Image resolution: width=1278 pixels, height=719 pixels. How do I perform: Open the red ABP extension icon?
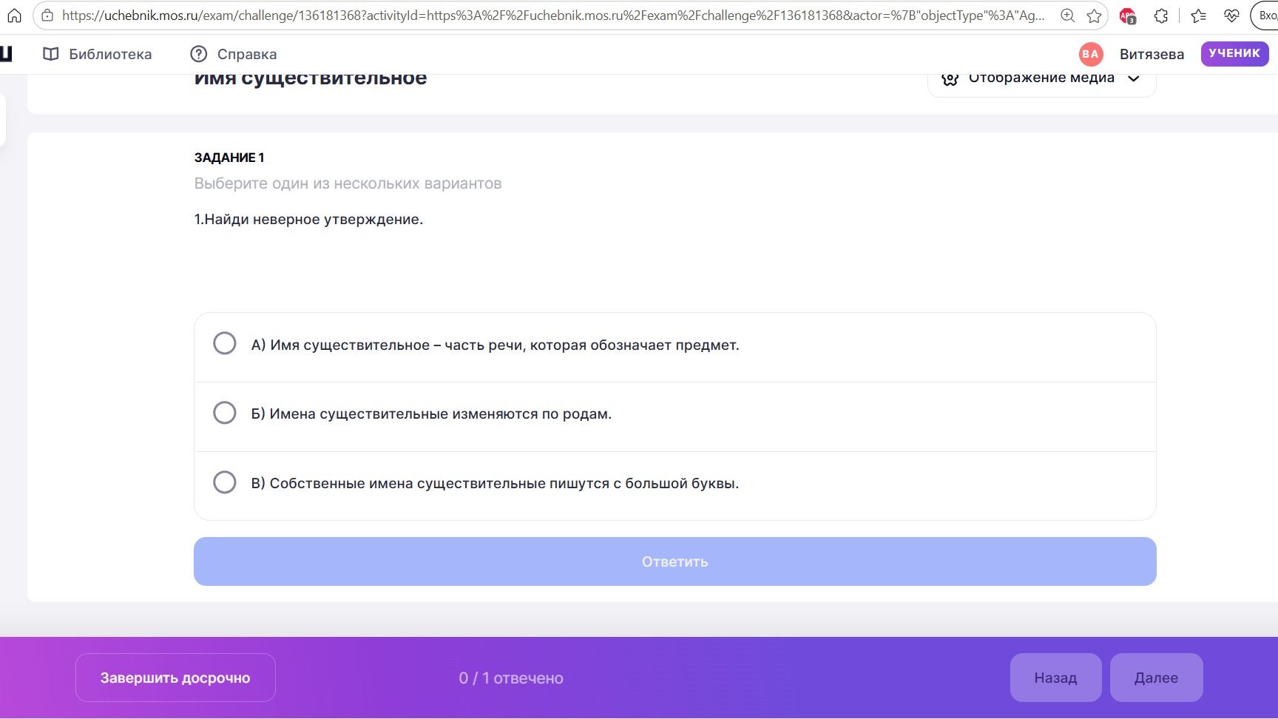[x=1127, y=16]
